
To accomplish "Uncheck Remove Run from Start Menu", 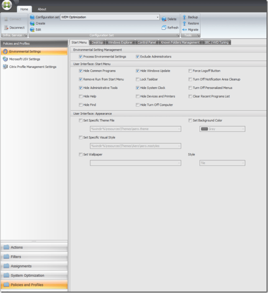I will pos(81,79).
